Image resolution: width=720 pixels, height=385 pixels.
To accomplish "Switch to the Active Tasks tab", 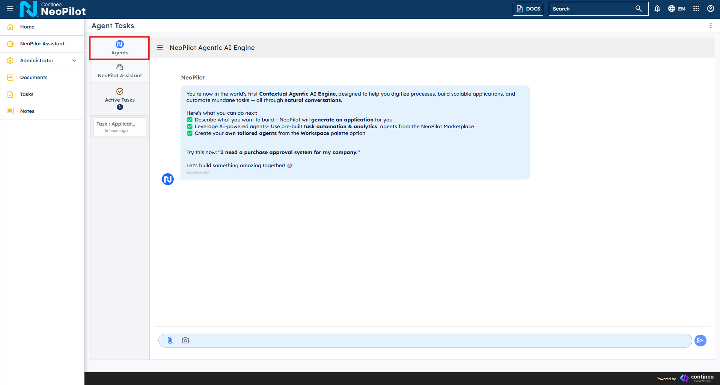I will pyautogui.click(x=119, y=99).
